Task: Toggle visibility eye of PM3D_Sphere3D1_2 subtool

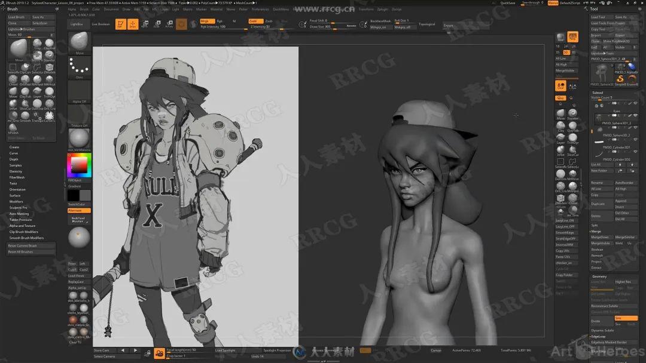Action: 635,115
